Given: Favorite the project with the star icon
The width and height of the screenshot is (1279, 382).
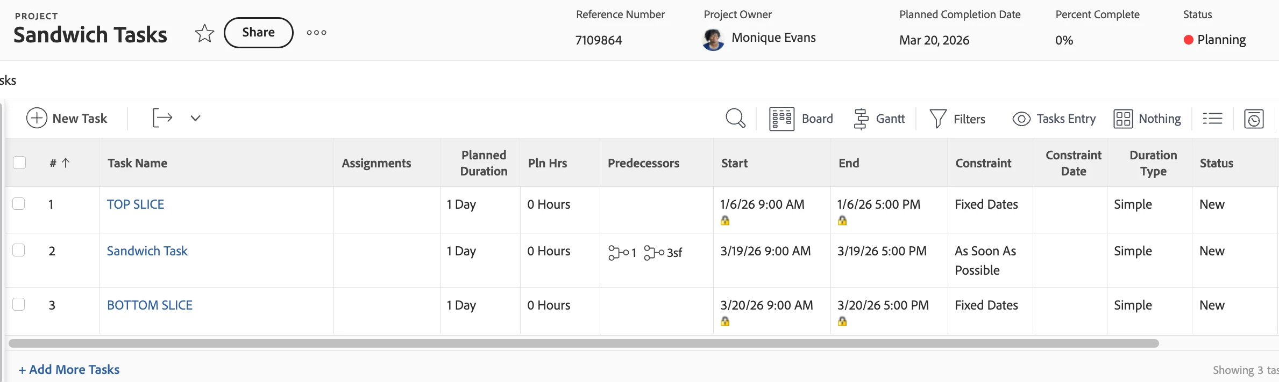Looking at the screenshot, I should [204, 33].
